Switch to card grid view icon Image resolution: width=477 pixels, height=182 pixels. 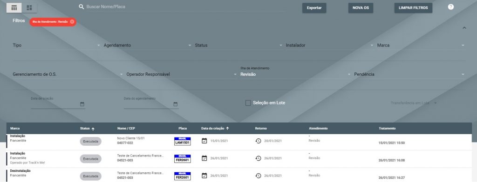pos(29,8)
